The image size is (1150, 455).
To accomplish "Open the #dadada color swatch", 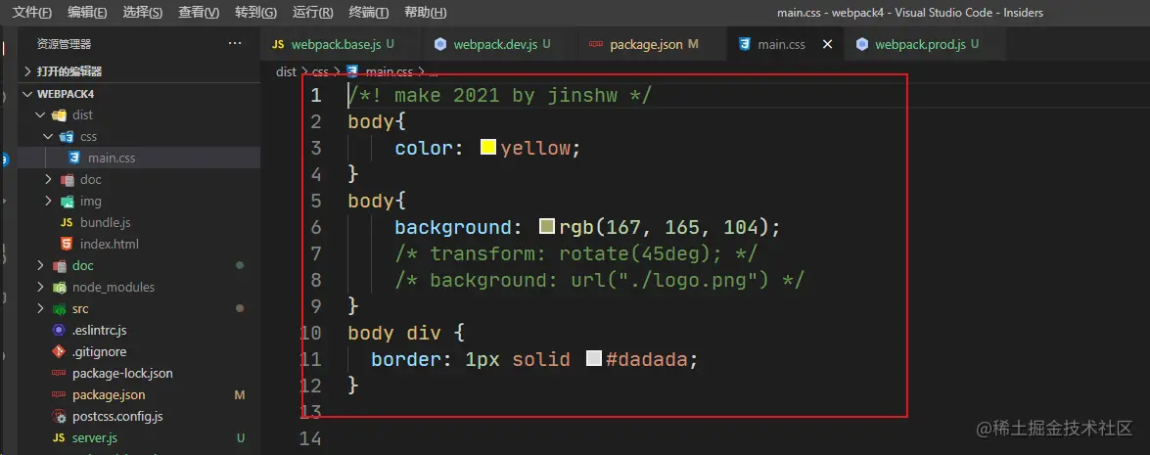I will (594, 358).
